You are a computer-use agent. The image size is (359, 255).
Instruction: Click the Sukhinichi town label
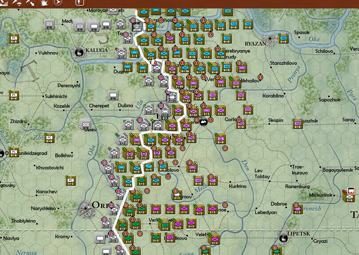[56, 96]
